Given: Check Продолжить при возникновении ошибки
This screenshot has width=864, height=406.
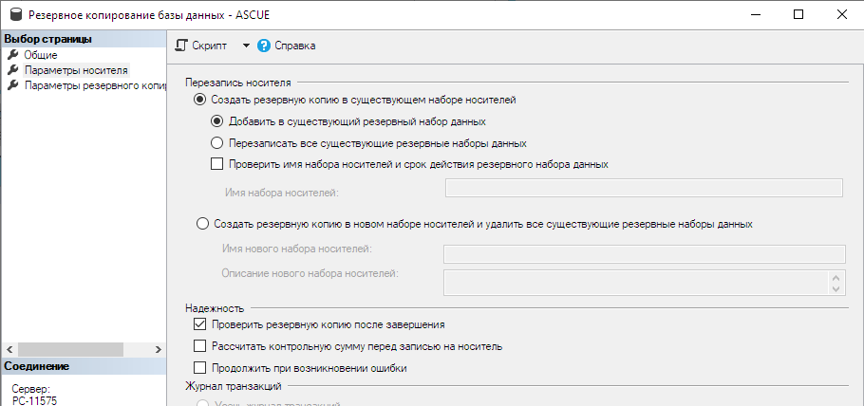Looking at the screenshot, I should point(200,367).
